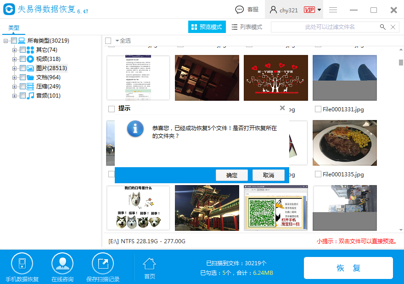Check the File0001331.jpg checkbox
The height and width of the screenshot is (284, 404).
[318, 109]
